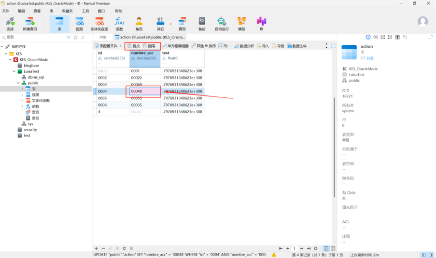Image resolution: width=436 pixels, height=258 pixels.
Task: Switch to form view in bottom bar
Action: click(x=333, y=248)
